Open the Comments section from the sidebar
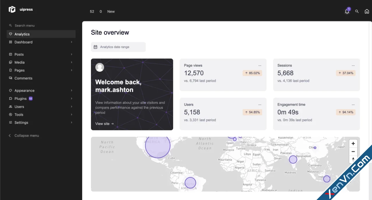The image size is (372, 200). 23,78
